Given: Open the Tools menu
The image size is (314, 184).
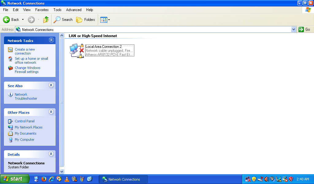Looking at the screenshot, I should (x=57, y=10).
